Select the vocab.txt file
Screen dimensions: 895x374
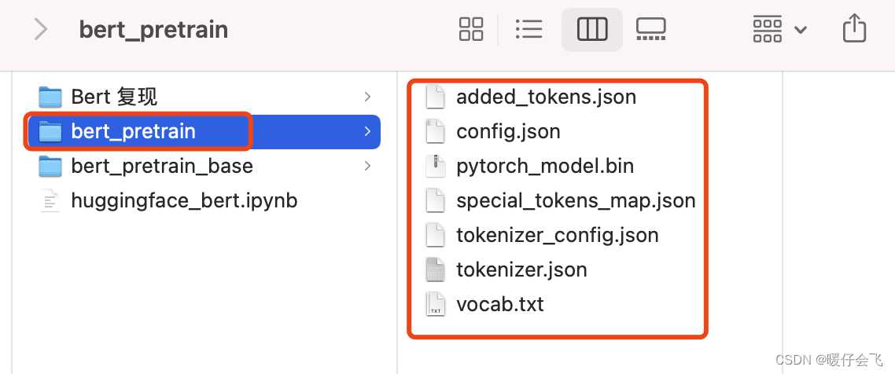499,304
